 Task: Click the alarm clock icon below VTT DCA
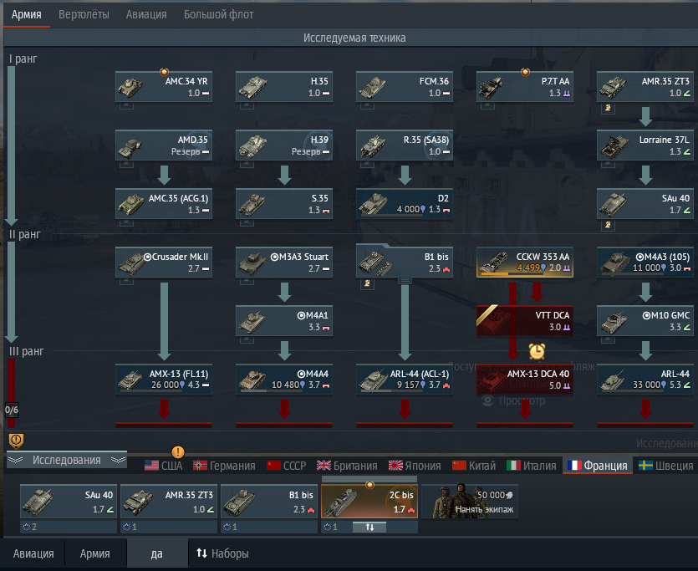click(x=538, y=351)
